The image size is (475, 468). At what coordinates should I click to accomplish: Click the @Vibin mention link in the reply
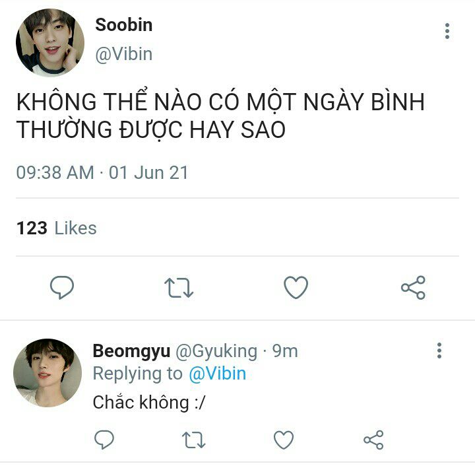pyautogui.click(x=218, y=374)
